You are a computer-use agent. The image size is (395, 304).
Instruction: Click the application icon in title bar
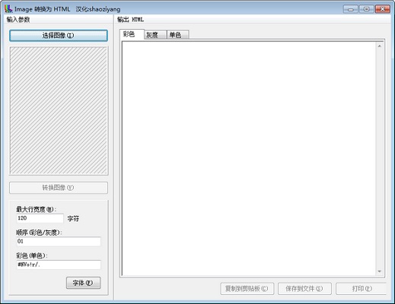(x=8, y=9)
